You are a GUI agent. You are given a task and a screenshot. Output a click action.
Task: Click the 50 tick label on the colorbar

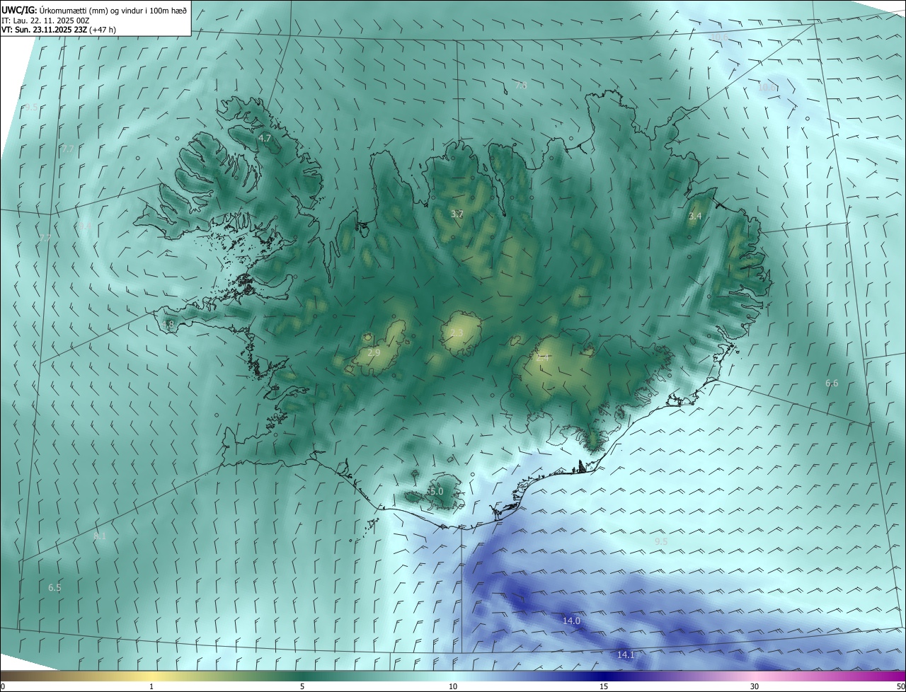coord(900,686)
